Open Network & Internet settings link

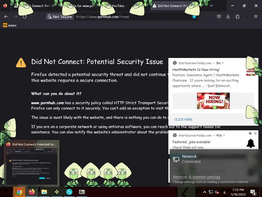click(x=196, y=177)
